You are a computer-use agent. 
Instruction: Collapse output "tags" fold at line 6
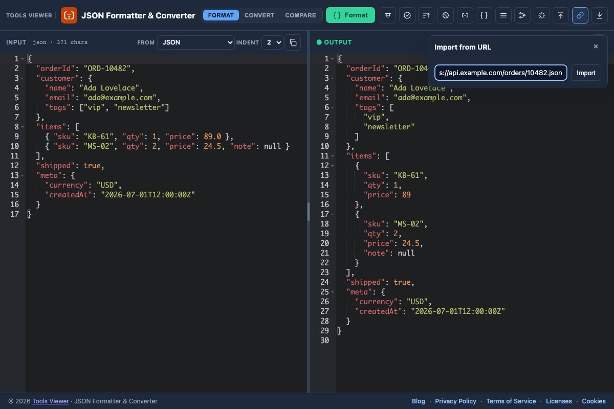click(333, 107)
